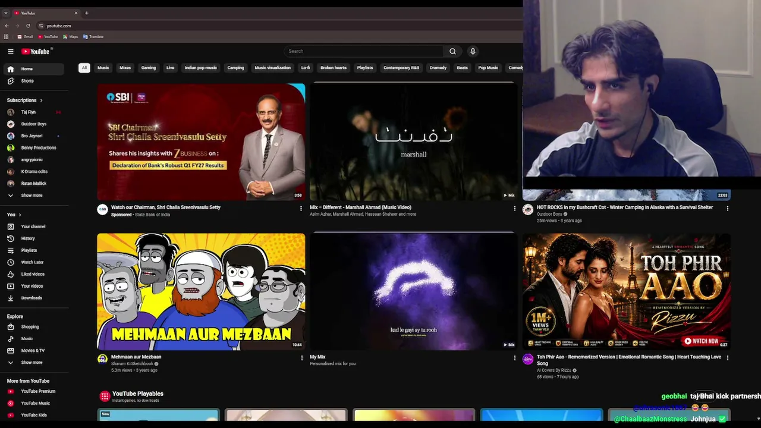Go back with the browser back arrow

tap(7, 26)
